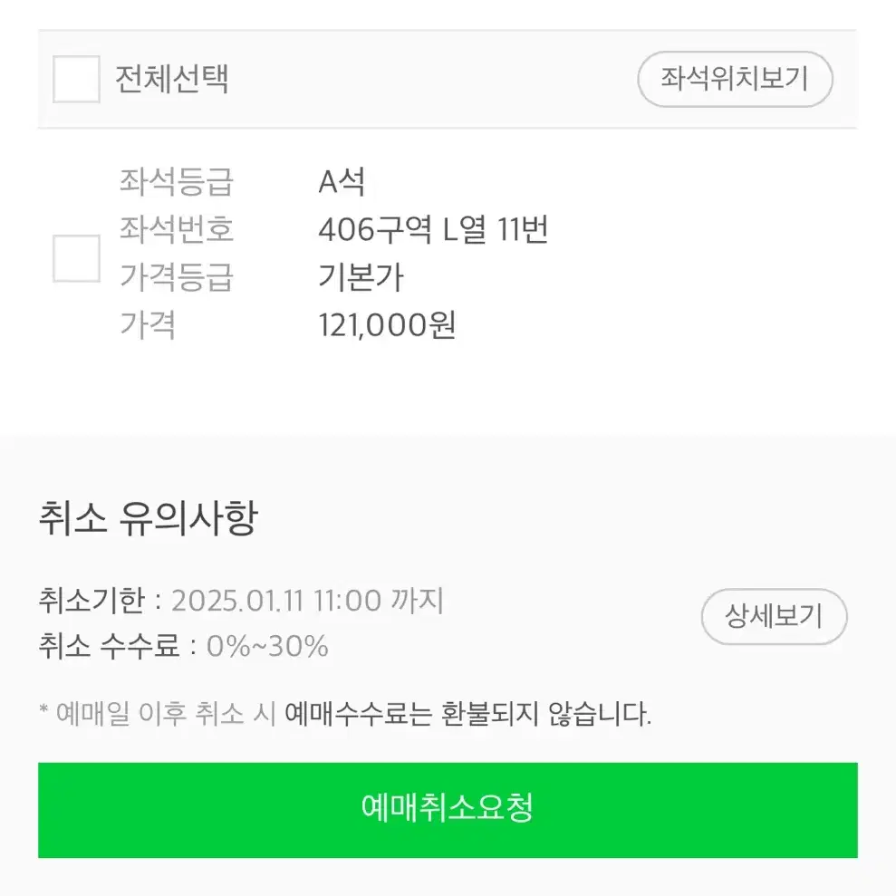
Task: Check the 전체선택 select-all checkbox
Action: point(76,79)
